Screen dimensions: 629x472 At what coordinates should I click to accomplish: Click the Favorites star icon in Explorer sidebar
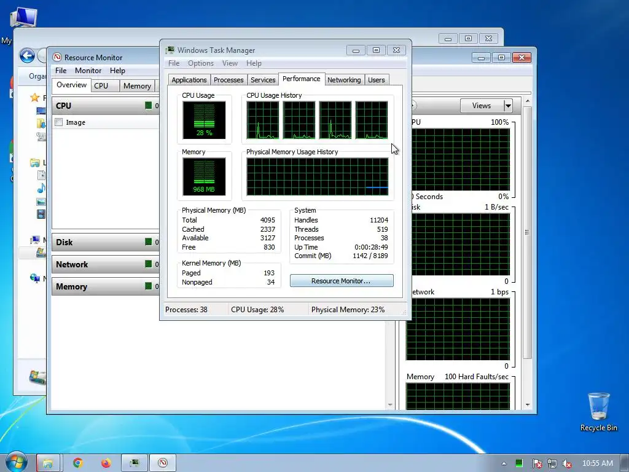35,98
